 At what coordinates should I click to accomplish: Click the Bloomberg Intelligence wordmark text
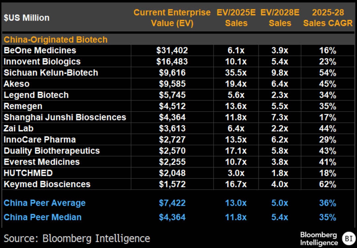(x=319, y=239)
